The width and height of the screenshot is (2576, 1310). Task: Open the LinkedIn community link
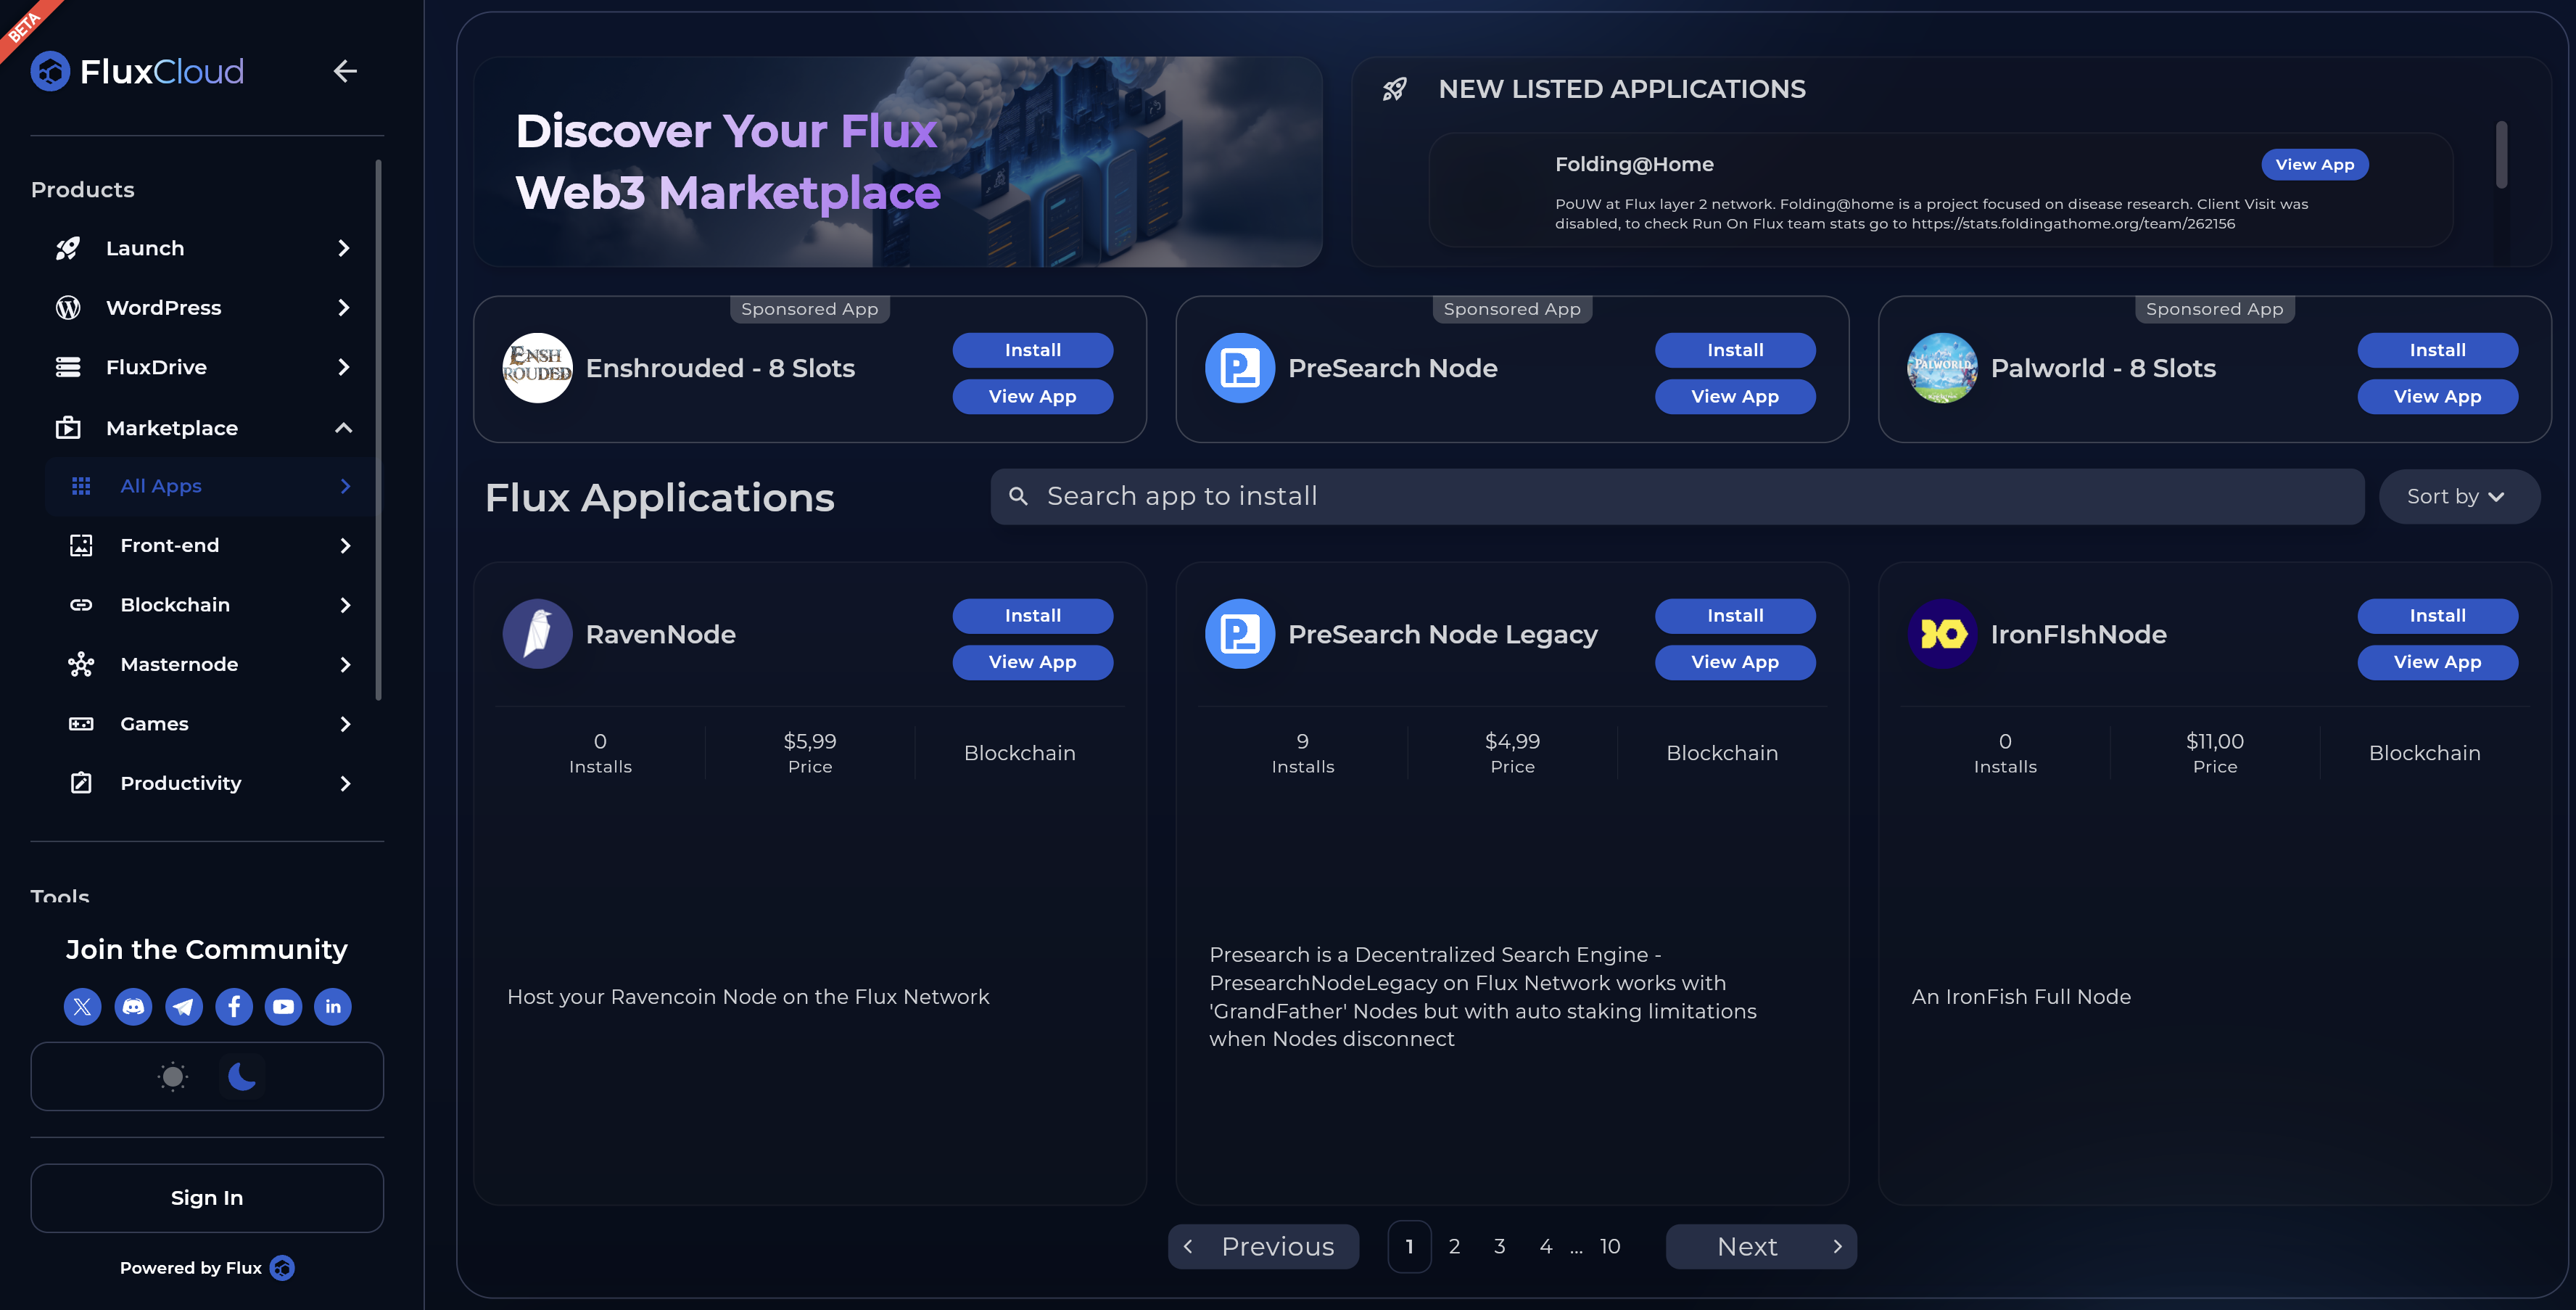click(x=333, y=1006)
